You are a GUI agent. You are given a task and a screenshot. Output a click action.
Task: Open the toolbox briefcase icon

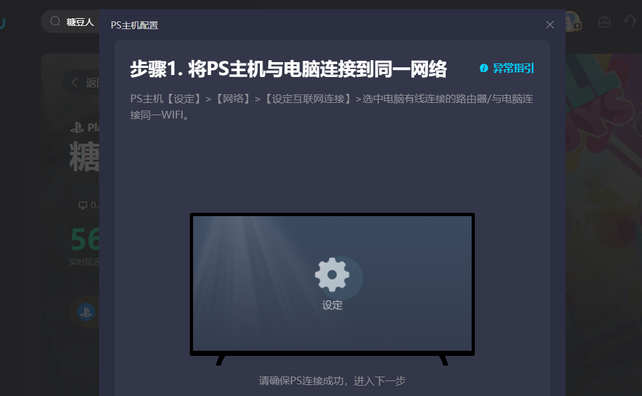pos(604,21)
